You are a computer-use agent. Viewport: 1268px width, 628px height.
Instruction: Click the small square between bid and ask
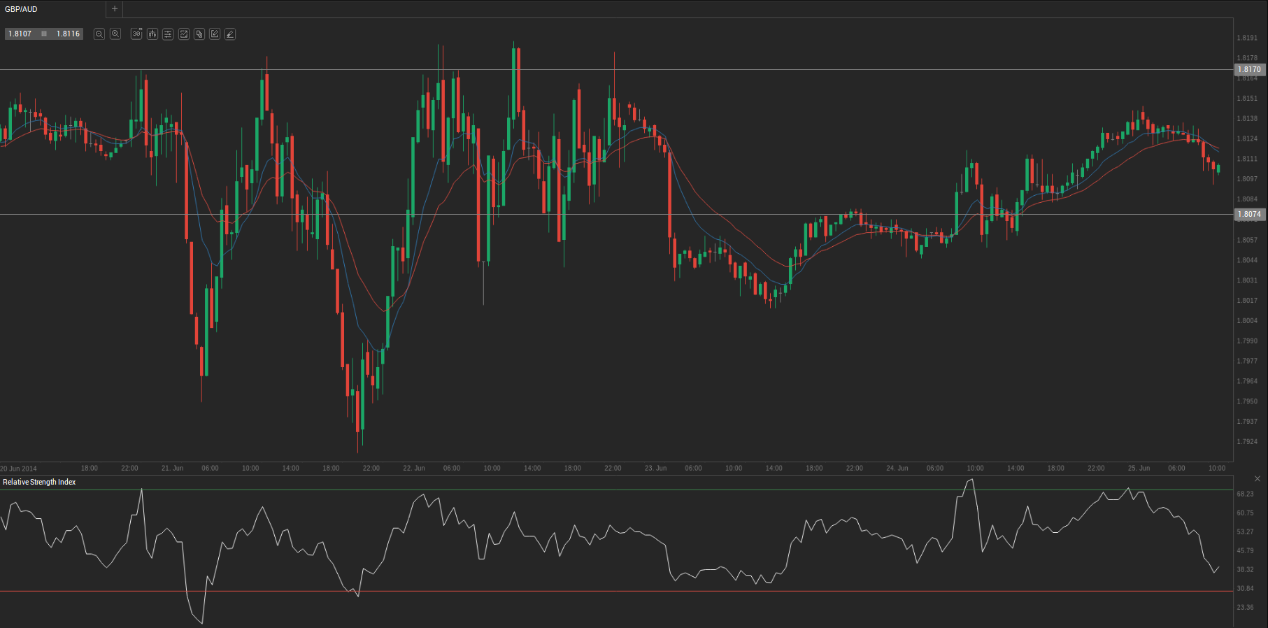[44, 34]
